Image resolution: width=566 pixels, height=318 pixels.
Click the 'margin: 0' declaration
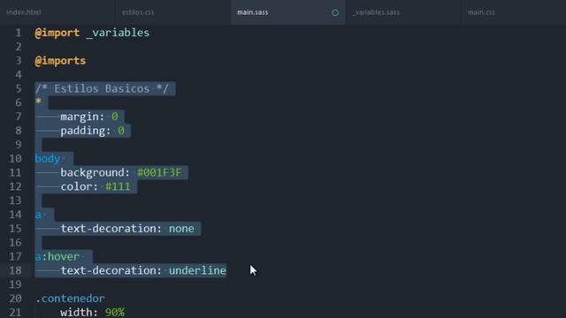point(89,117)
